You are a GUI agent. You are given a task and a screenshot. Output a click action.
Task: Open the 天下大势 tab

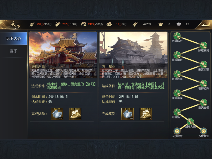pyautogui.click(x=14, y=38)
